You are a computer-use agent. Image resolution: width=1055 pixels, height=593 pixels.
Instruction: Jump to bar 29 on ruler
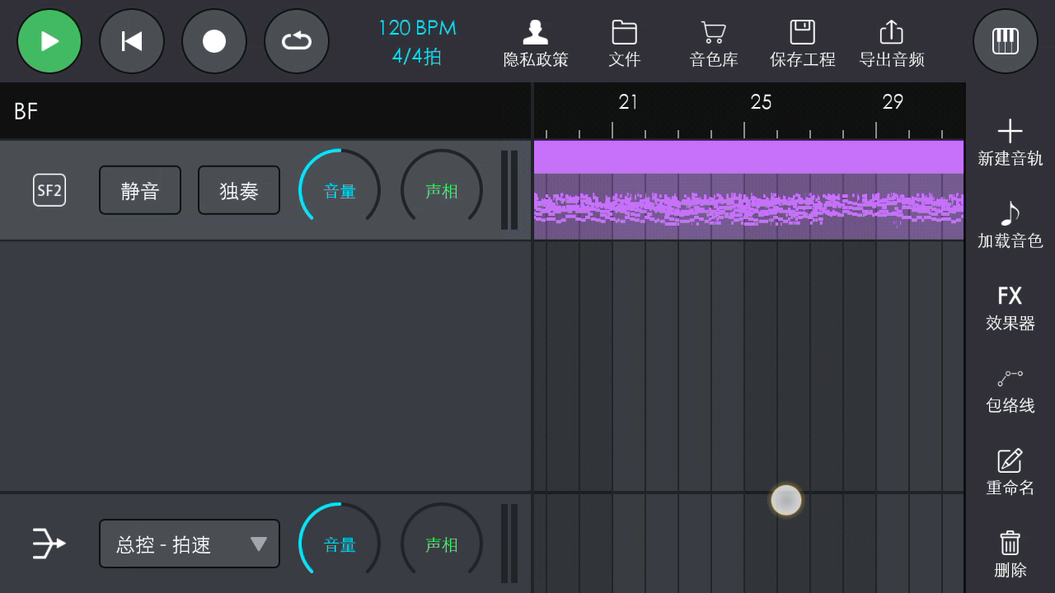click(x=893, y=102)
